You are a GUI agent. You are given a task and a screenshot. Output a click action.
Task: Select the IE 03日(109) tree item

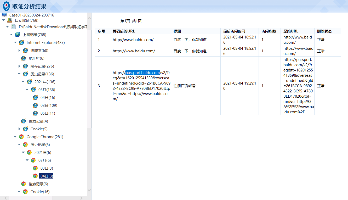(x=49, y=105)
